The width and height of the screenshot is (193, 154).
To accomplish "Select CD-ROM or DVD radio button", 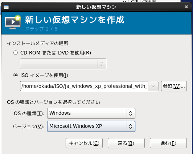I will pos(16,53).
